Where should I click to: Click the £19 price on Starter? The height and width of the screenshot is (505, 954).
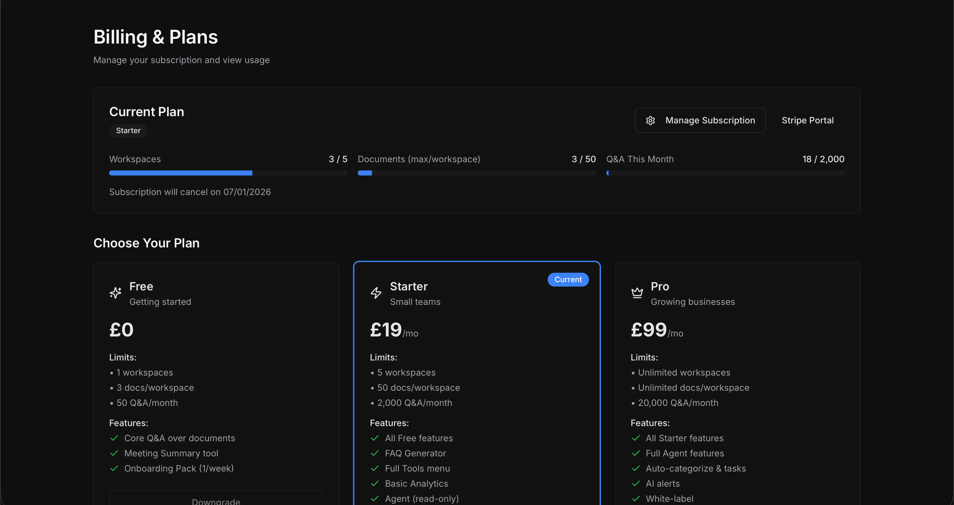click(386, 330)
